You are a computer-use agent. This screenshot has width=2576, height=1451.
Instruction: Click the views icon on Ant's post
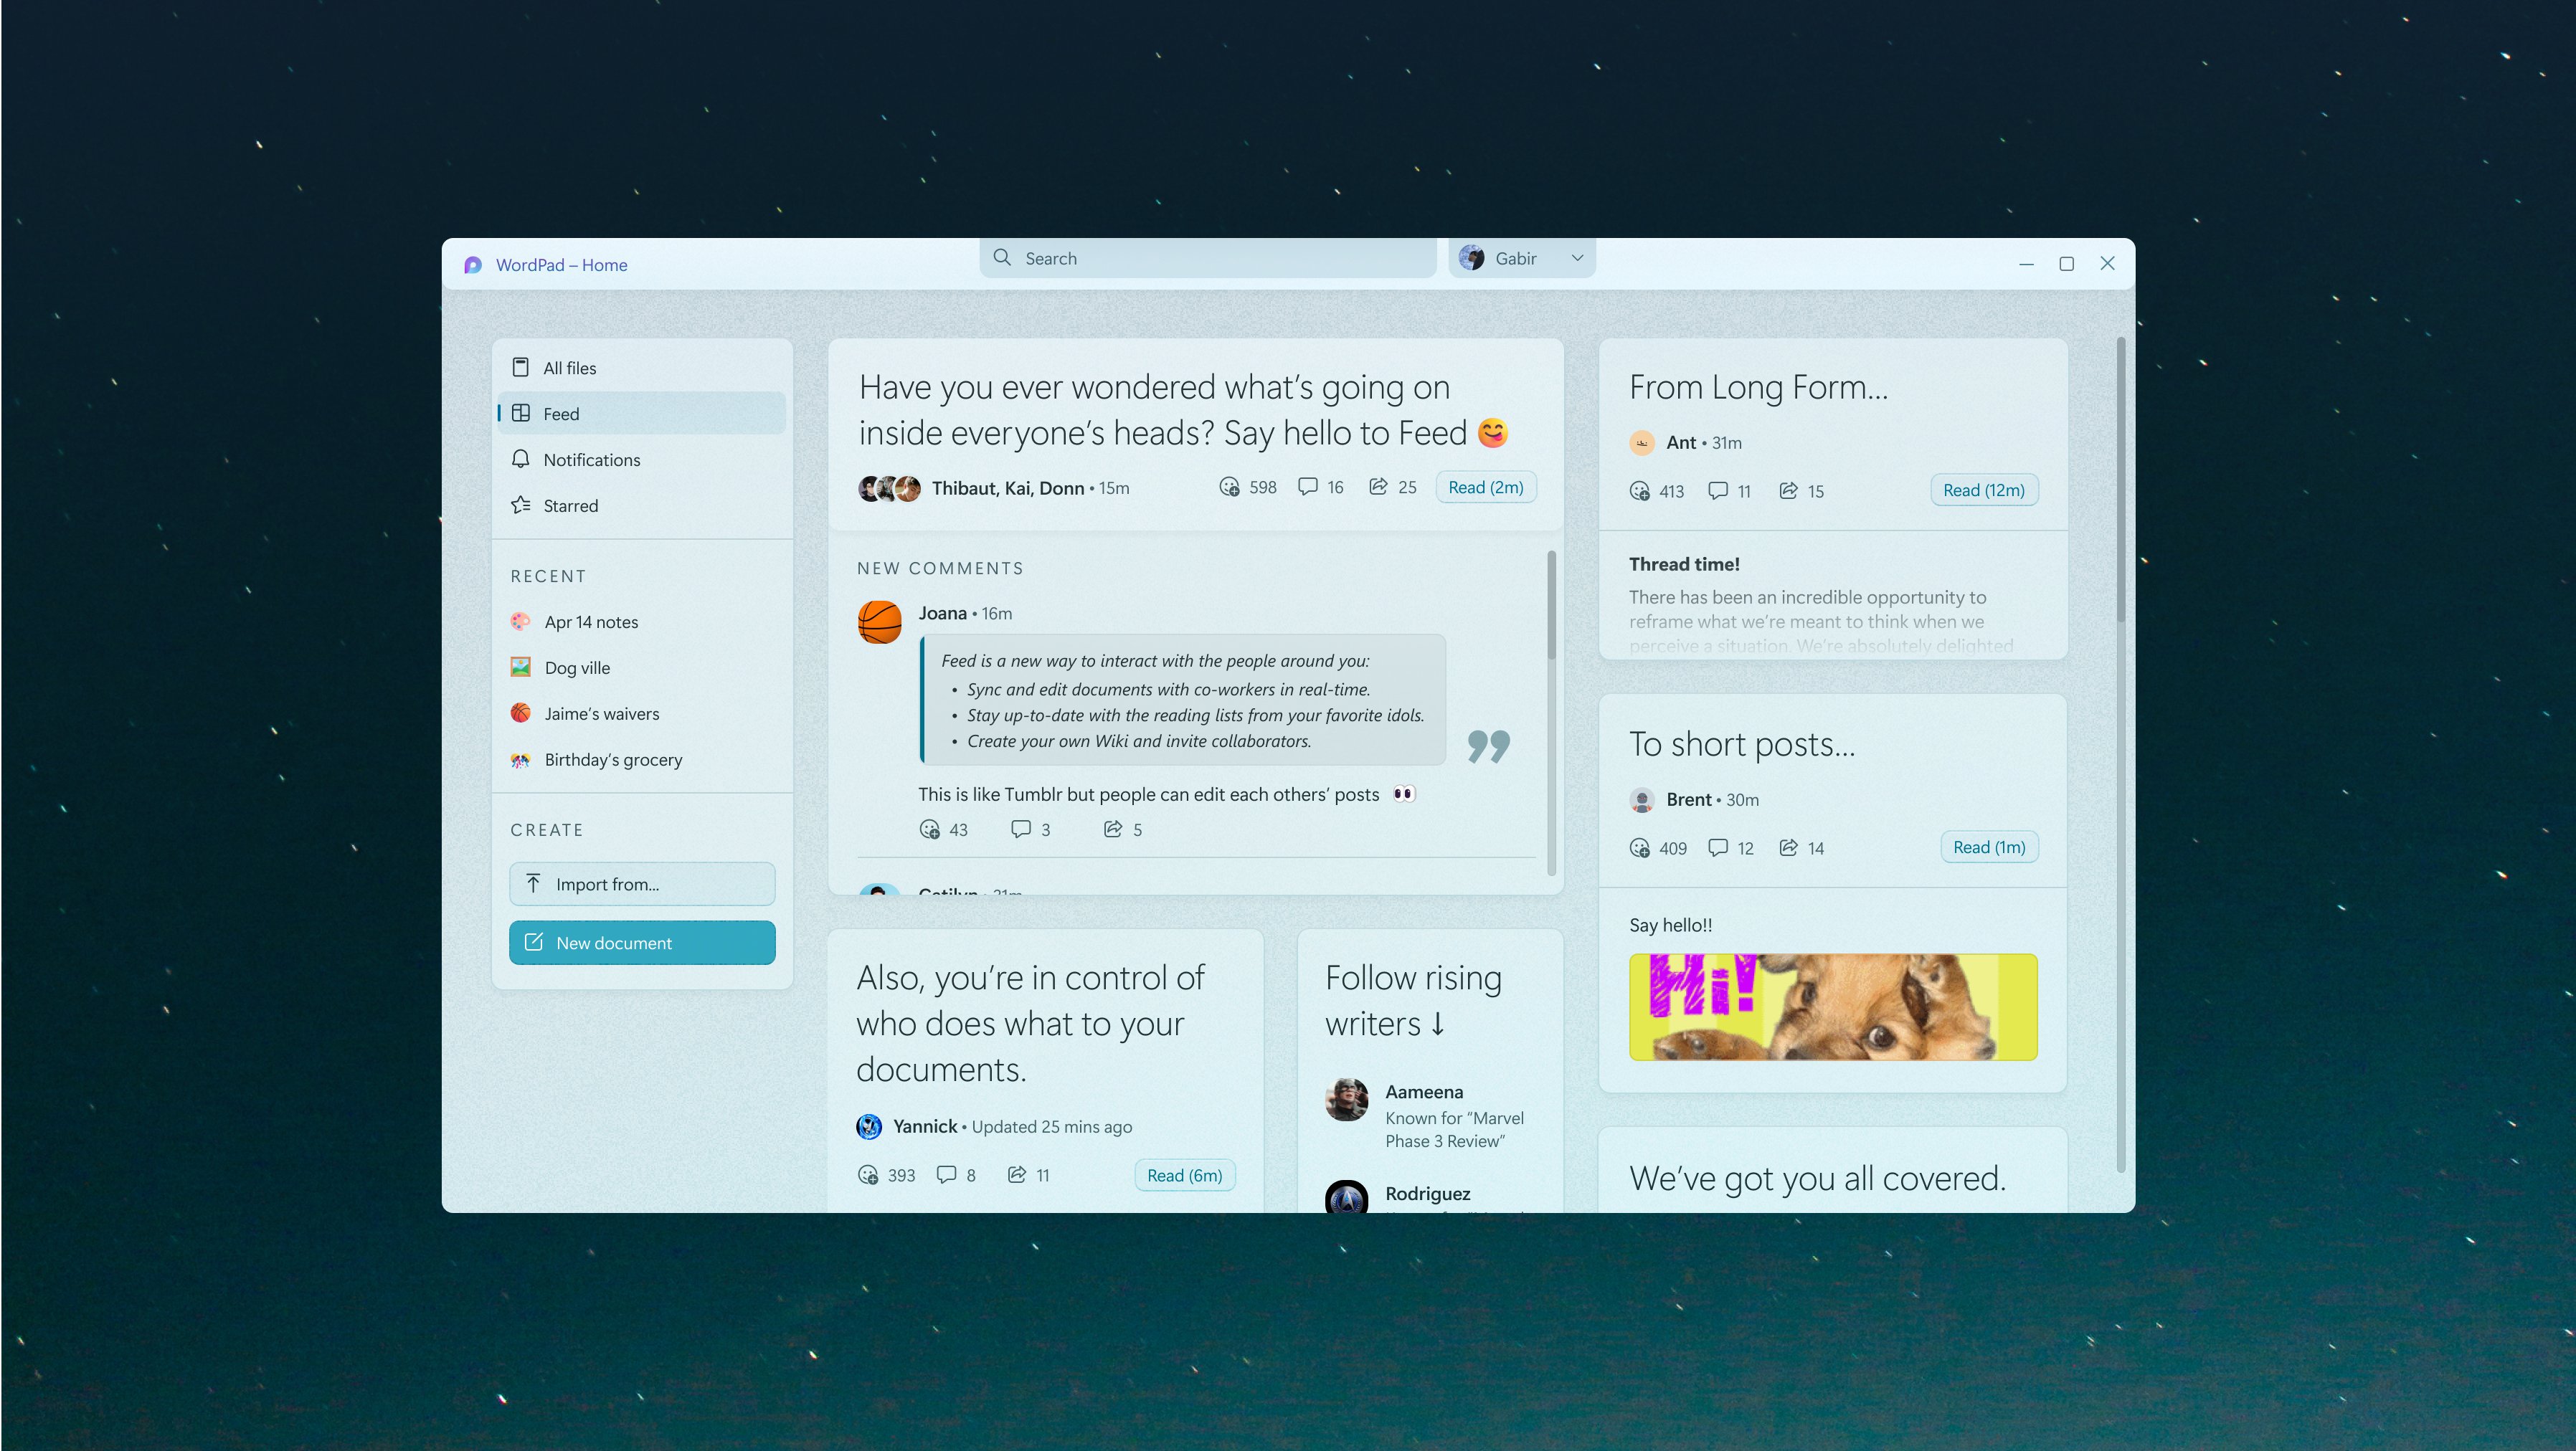(x=1639, y=490)
